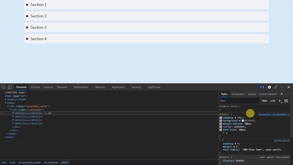This screenshot has width=293, height=165.
Task: Open the Memory tab
Action: (100, 87)
